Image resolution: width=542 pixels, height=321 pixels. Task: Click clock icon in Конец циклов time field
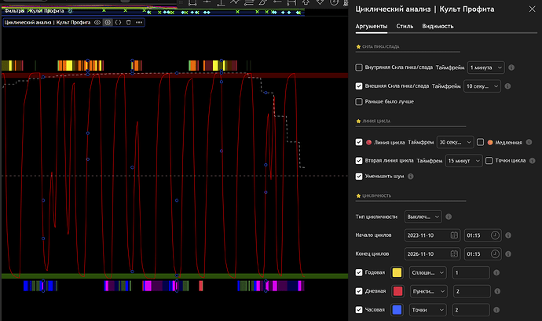click(495, 254)
